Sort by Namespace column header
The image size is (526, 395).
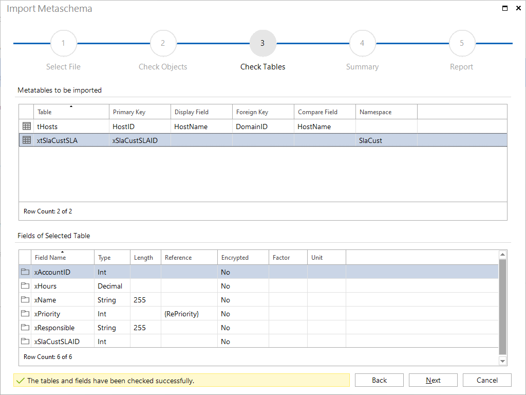click(386, 112)
